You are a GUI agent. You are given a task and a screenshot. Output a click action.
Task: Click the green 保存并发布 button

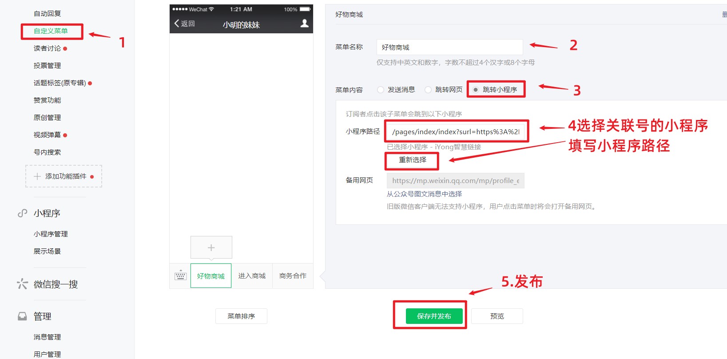pos(434,316)
